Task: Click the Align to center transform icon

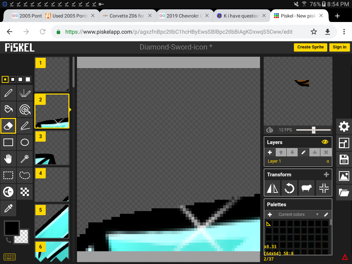Action: [x=324, y=188]
